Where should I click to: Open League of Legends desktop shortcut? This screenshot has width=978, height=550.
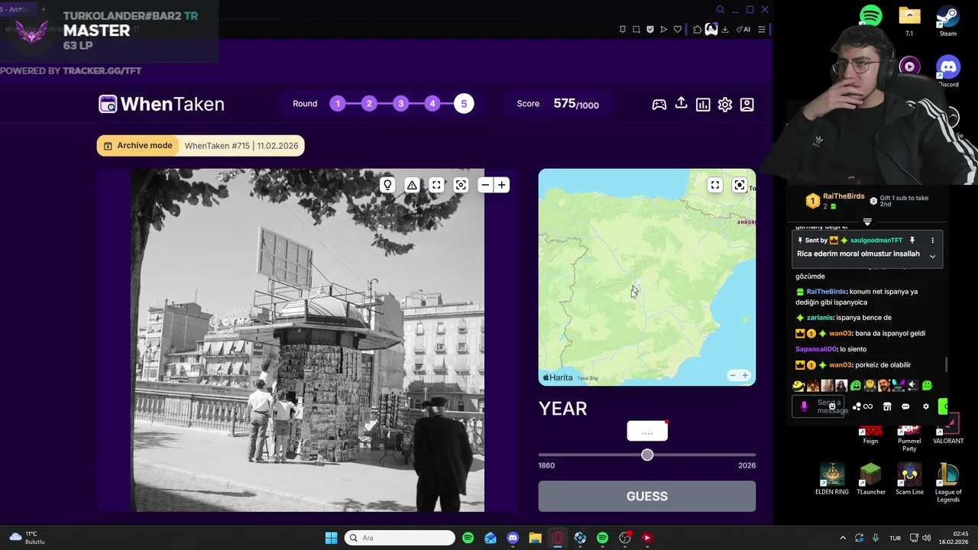coord(948,483)
